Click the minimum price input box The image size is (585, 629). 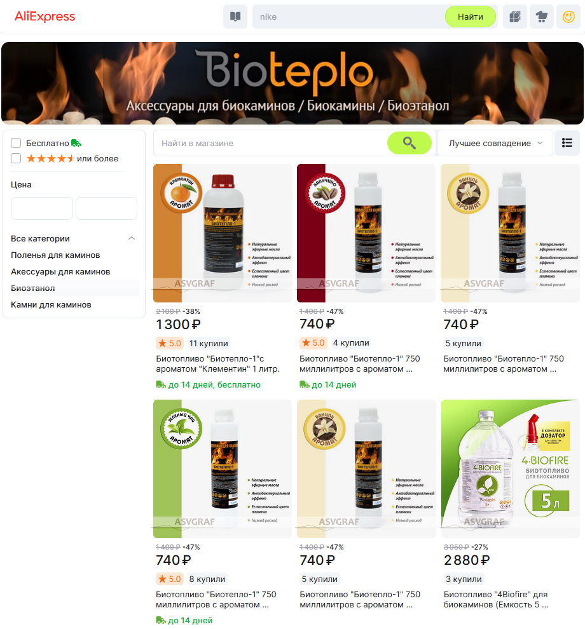point(42,208)
